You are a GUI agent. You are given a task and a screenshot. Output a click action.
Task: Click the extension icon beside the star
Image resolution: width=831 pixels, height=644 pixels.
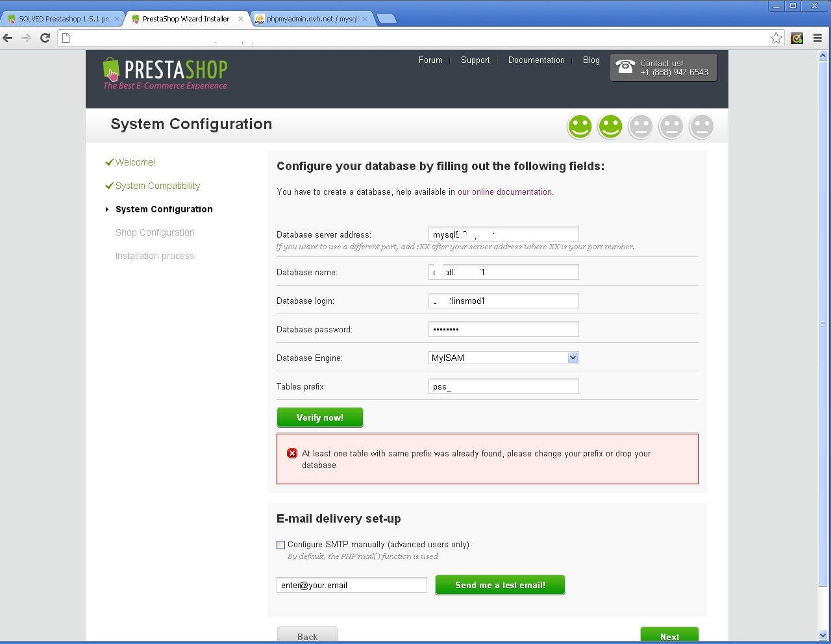pos(797,38)
